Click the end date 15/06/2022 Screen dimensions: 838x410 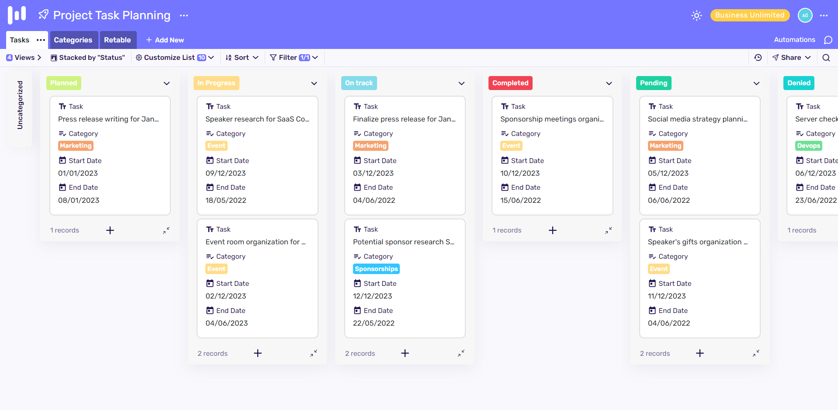(x=520, y=201)
